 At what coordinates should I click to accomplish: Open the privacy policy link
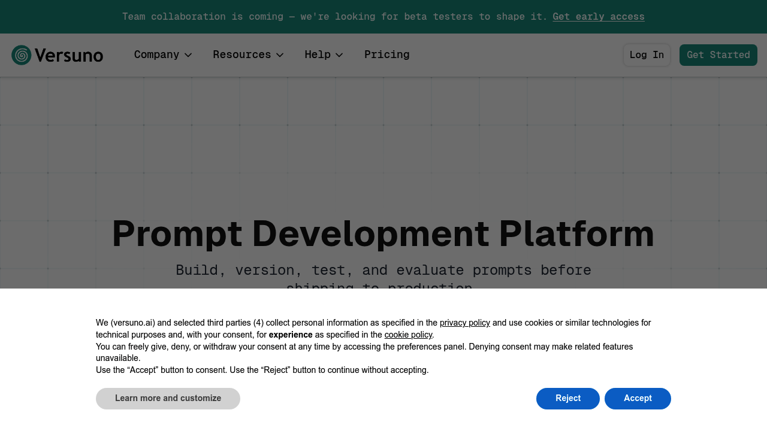tap(465, 323)
